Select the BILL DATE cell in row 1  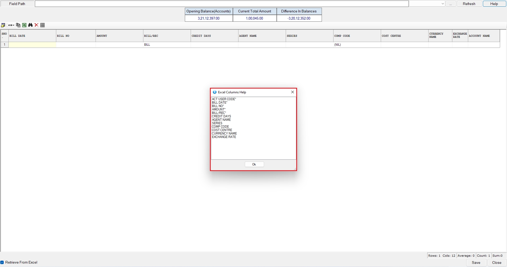point(32,45)
